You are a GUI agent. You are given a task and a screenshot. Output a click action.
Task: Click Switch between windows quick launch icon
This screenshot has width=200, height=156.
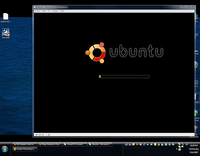point(130,144)
